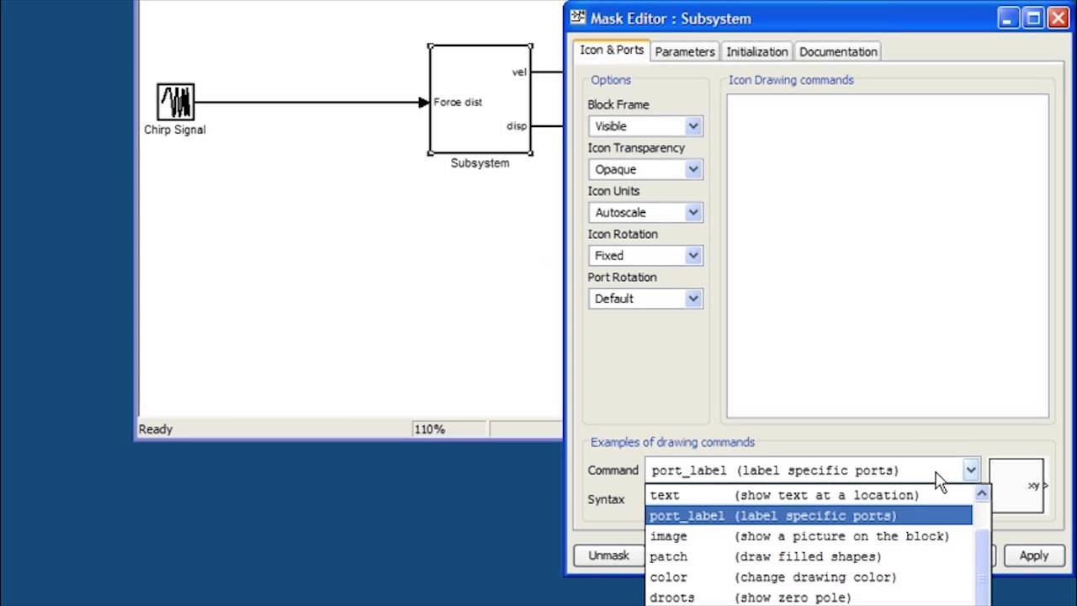The image size is (1077, 606).
Task: Select the Chirp Signal block icon
Action: 176,102
